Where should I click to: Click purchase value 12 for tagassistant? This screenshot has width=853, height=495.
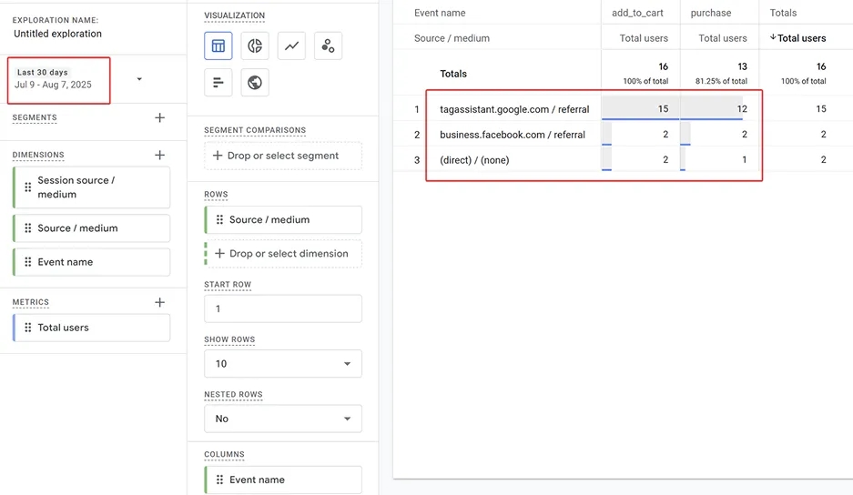coord(742,109)
